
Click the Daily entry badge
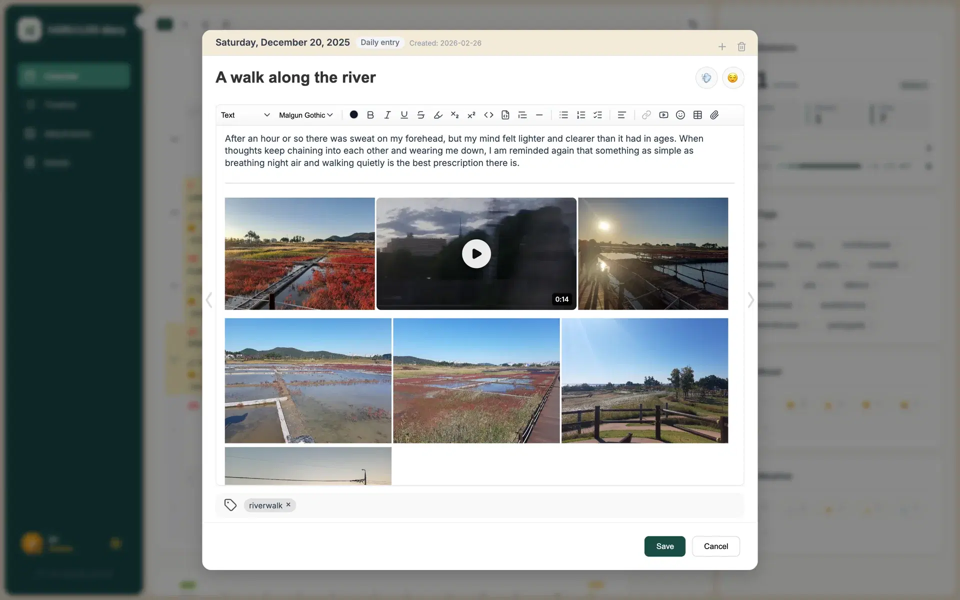380,42
